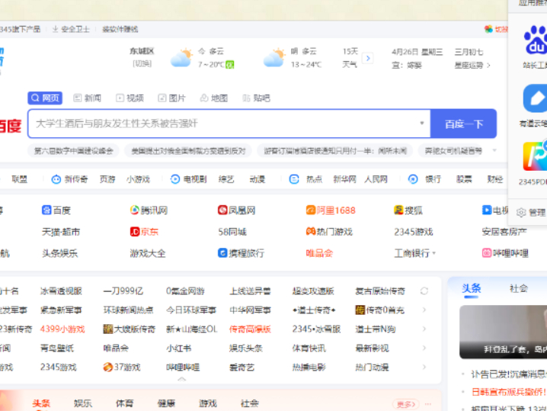This screenshot has height=411, width=547.
Task: Select the 新闻 search tab
Action: click(x=87, y=98)
